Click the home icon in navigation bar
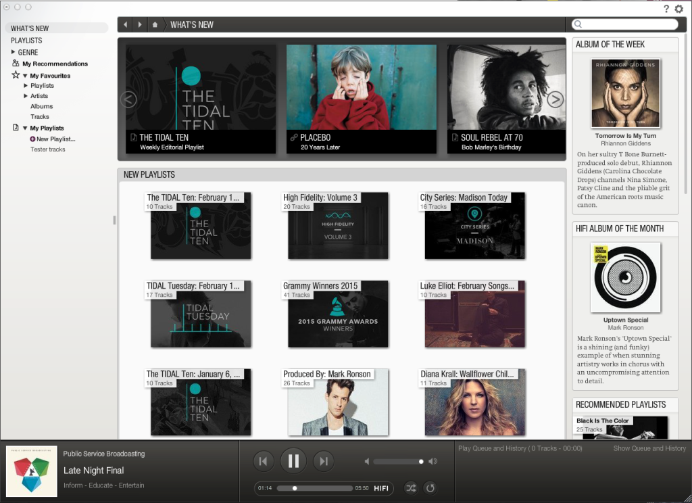This screenshot has width=692, height=503. pos(155,25)
